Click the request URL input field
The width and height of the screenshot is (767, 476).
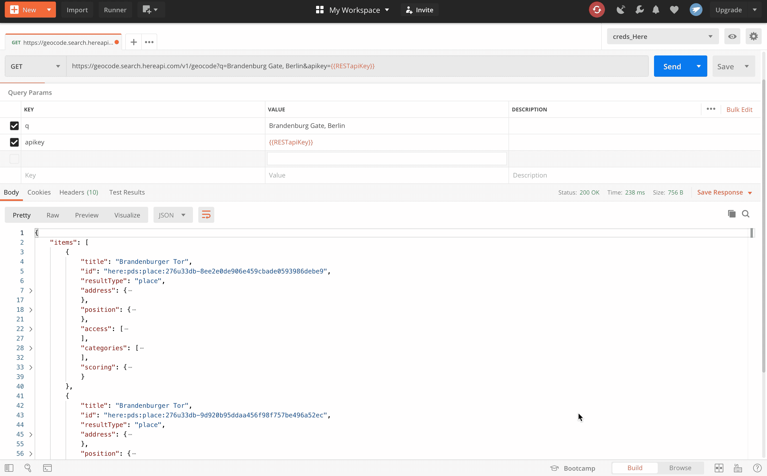(357, 66)
